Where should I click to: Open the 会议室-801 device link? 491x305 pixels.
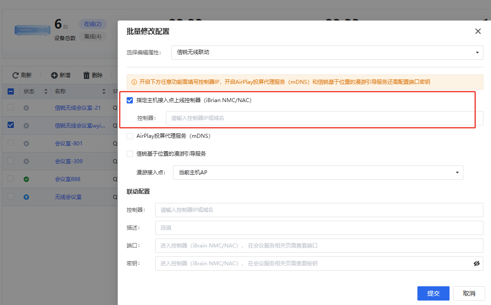(69, 144)
